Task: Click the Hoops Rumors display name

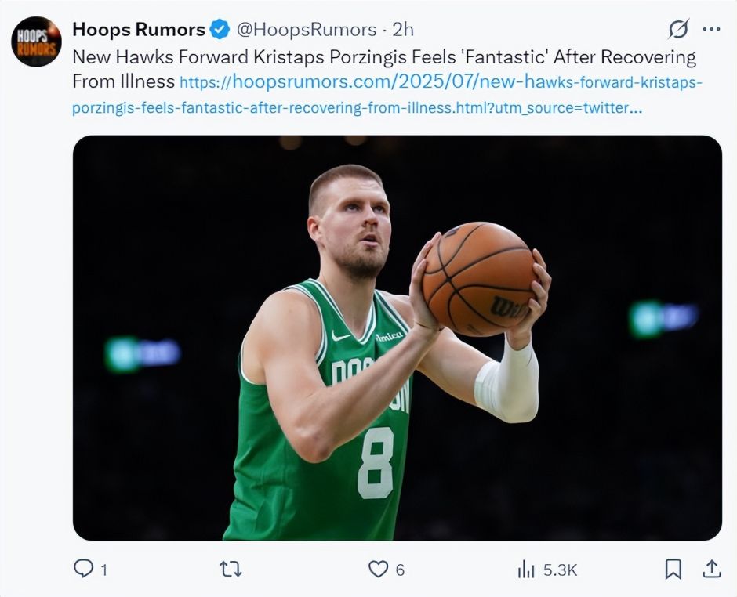Action: tap(138, 30)
